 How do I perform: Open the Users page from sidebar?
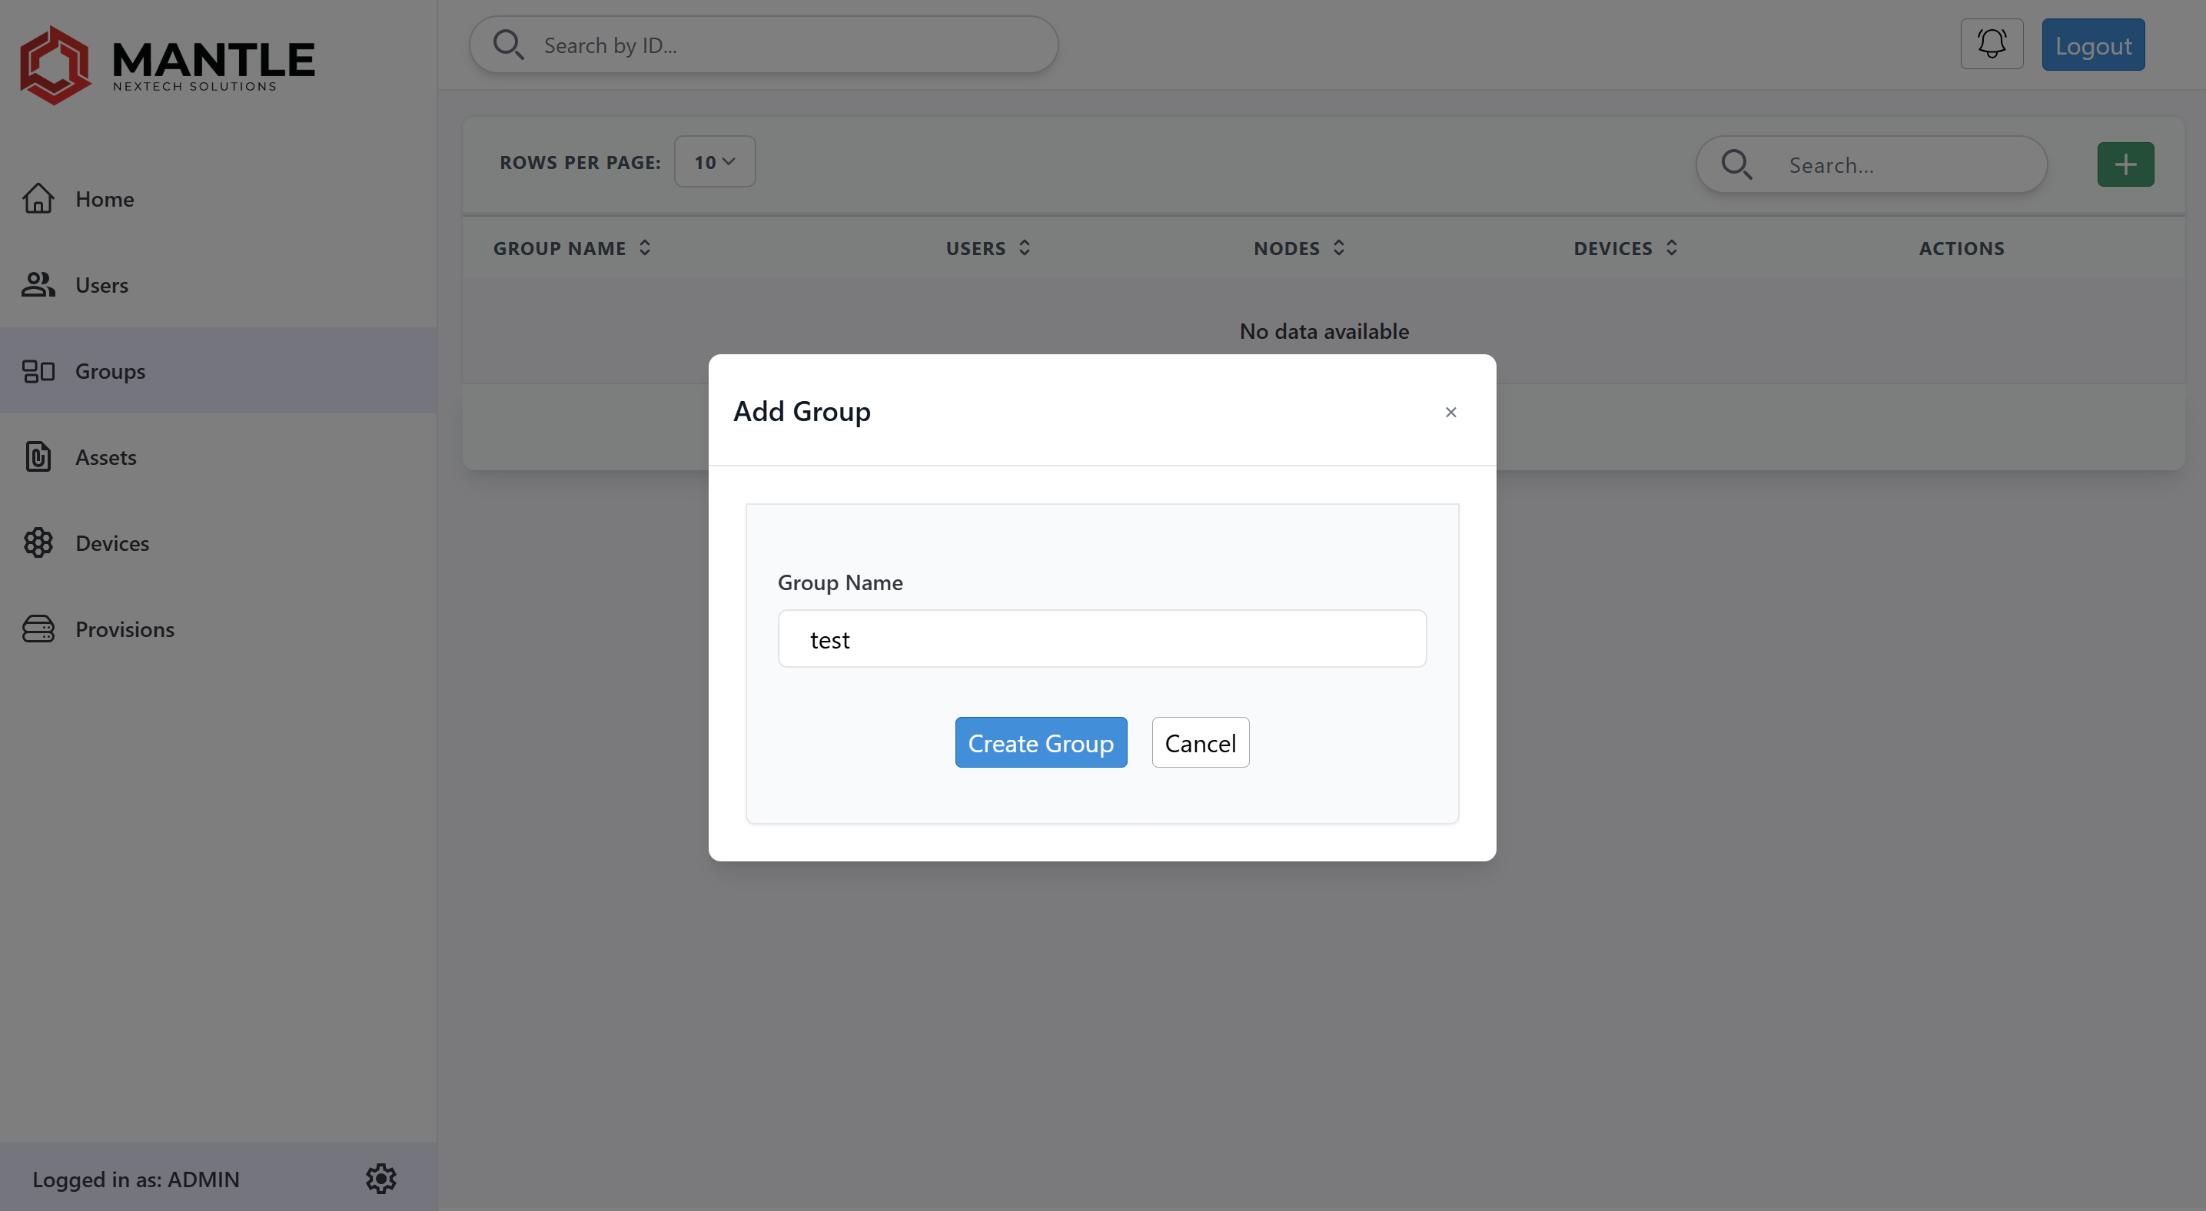218,284
